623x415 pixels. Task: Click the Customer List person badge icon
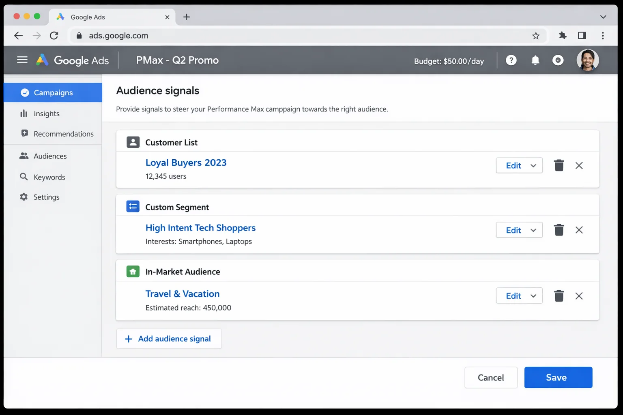coord(133,142)
